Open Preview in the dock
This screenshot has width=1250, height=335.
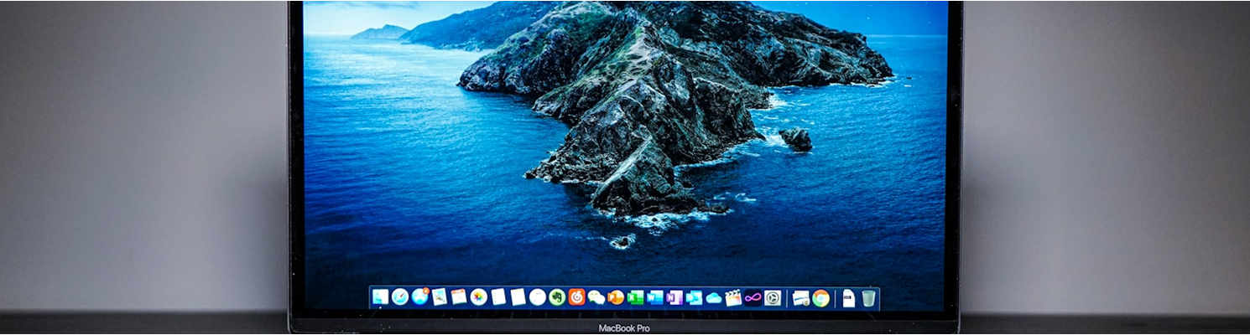coord(440,297)
